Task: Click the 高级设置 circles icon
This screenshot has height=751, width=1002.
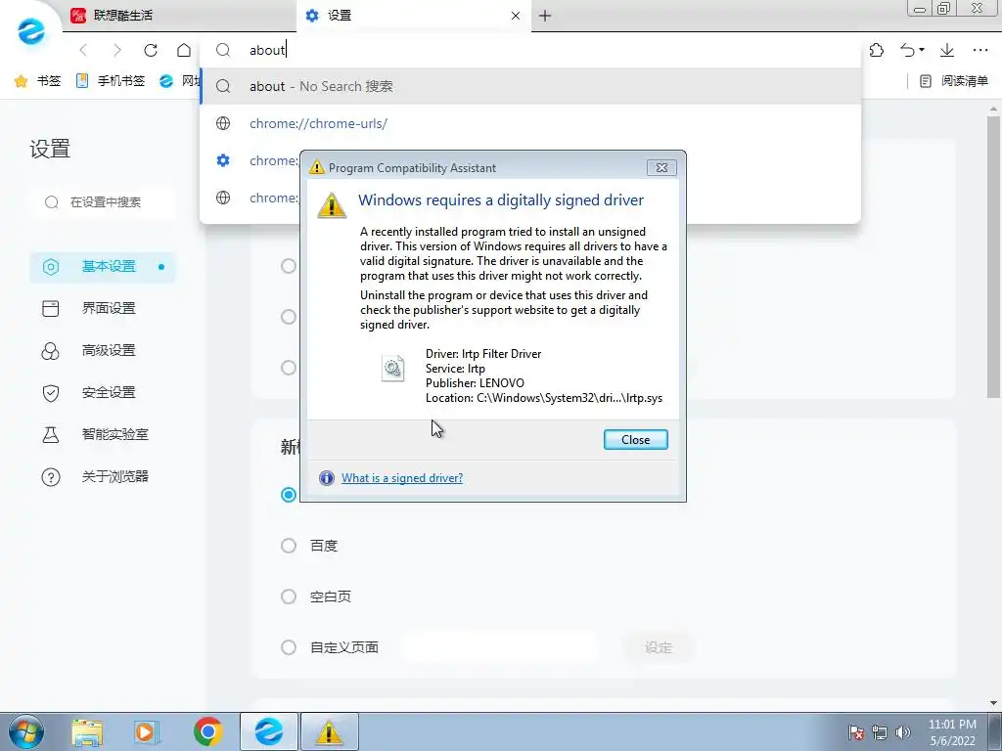Action: pyautogui.click(x=51, y=351)
